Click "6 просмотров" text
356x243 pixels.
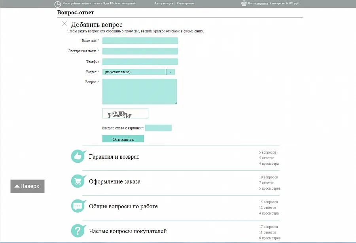pyautogui.click(x=270, y=238)
